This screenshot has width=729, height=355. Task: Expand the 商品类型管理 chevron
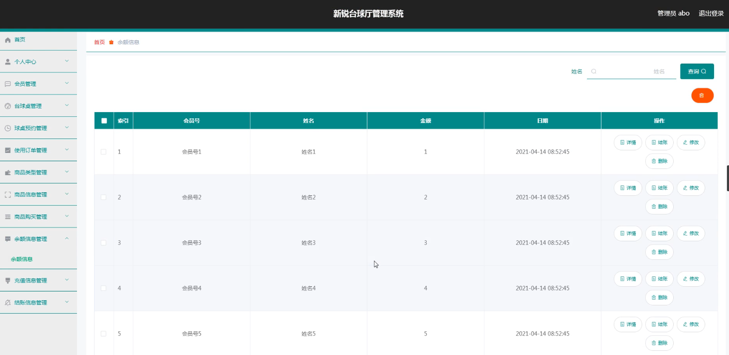tap(67, 172)
